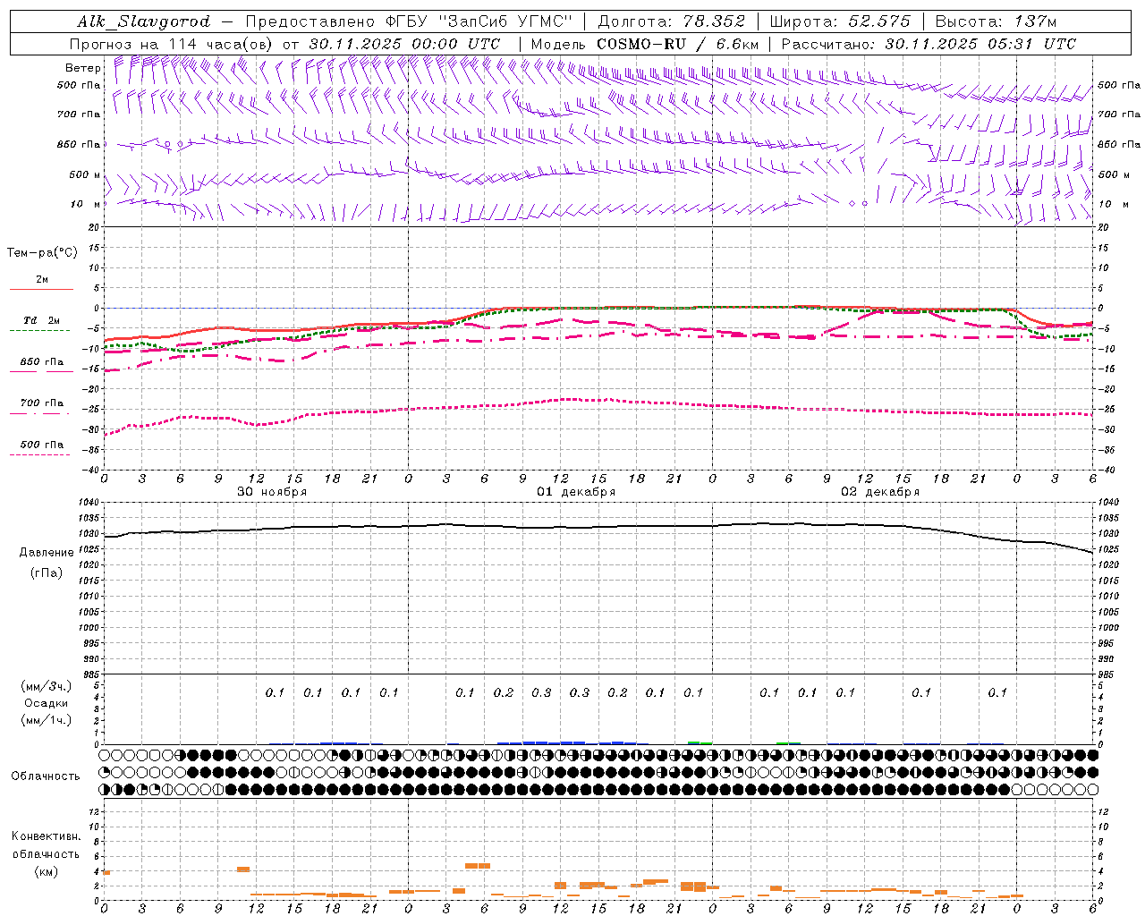Click the right-side "850 гПа" wind level label
This screenshot has height=916, width=1145.
pos(1119,144)
